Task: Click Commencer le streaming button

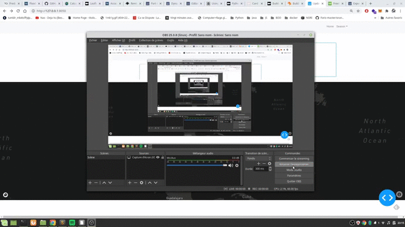Action: click(294, 159)
